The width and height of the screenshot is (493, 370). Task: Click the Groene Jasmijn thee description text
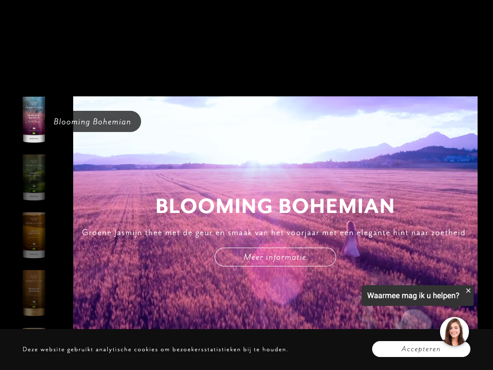point(275,233)
